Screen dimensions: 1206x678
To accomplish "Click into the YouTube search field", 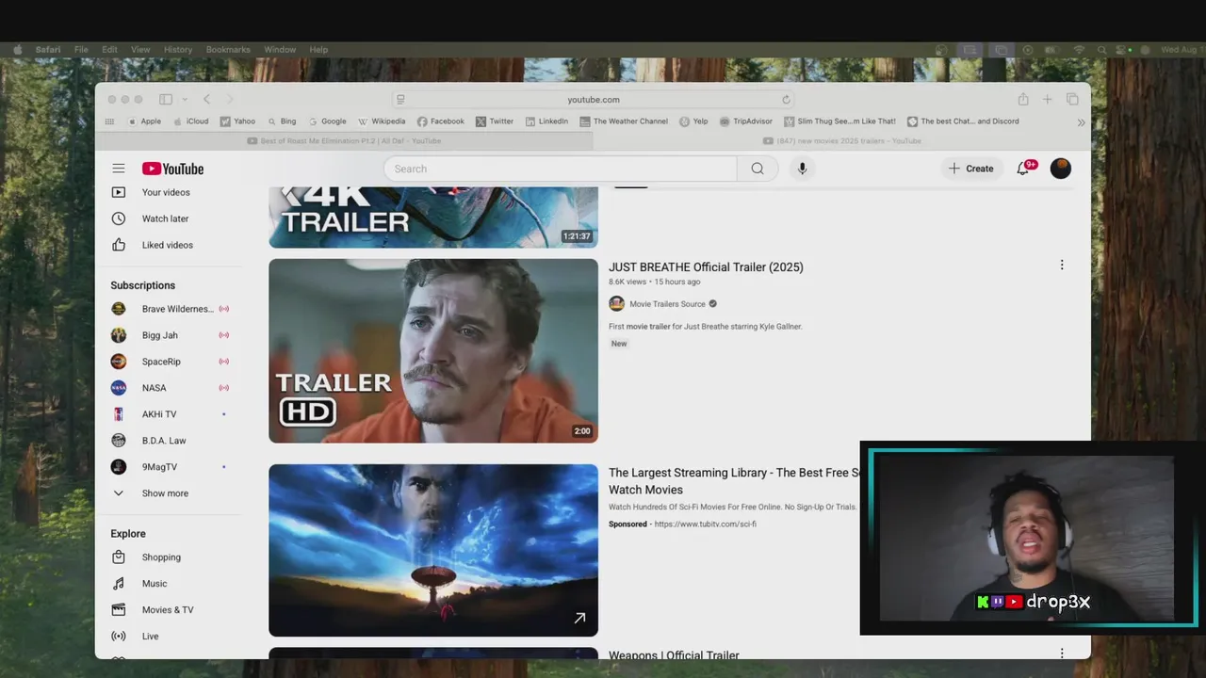I will (561, 169).
